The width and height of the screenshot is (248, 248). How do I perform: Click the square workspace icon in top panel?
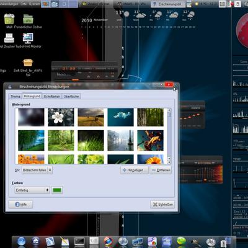(64, 4)
